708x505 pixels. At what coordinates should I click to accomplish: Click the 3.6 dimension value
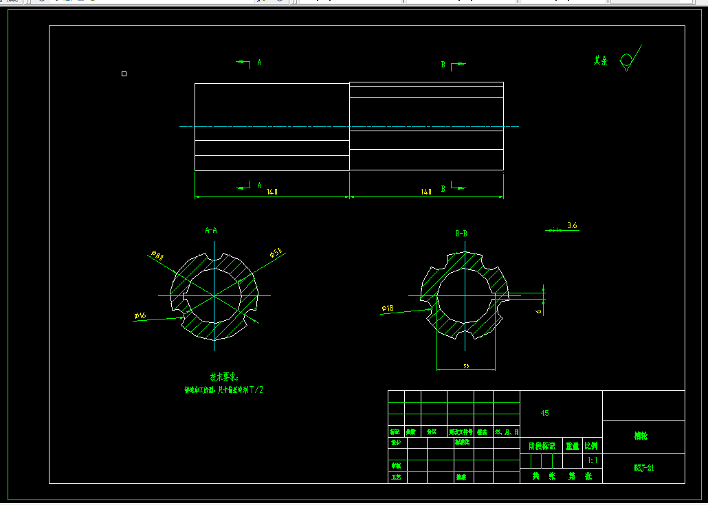[572, 225]
